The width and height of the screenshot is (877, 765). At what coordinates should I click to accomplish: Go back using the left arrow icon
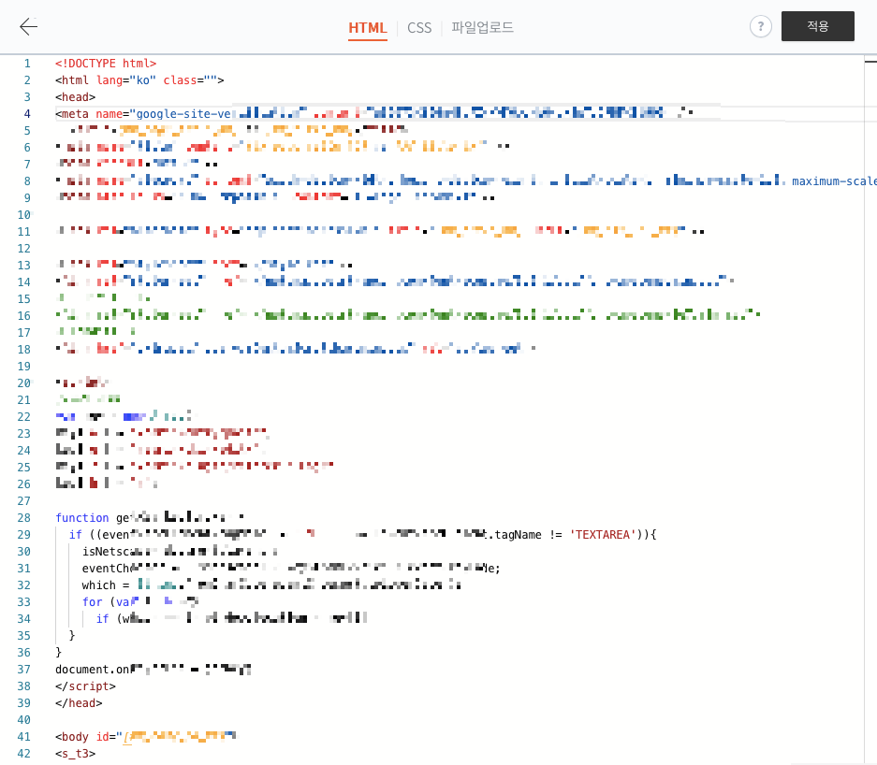coord(28,26)
